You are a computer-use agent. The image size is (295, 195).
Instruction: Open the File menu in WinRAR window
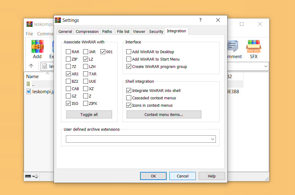pos(29,34)
